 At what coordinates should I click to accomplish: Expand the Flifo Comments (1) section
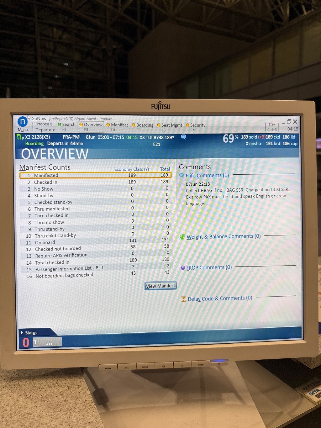click(207, 176)
